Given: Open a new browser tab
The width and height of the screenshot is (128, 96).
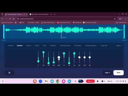Looking at the screenshot, I should click(55, 14).
